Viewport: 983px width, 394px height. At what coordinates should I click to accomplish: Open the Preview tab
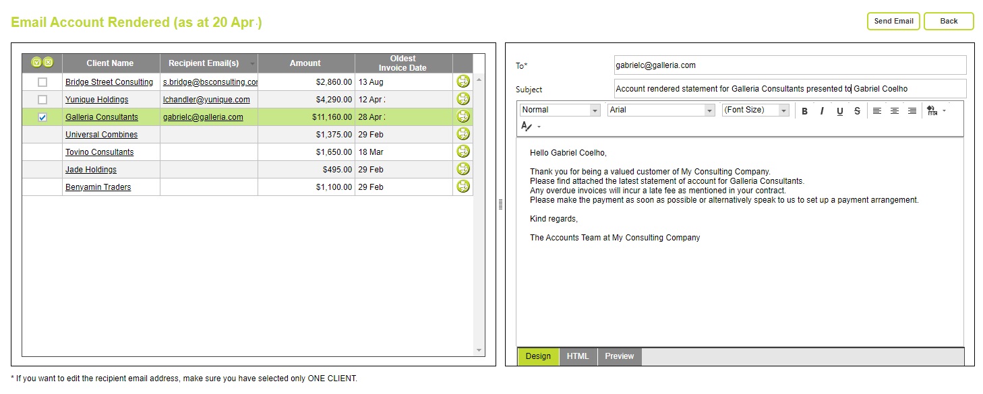coord(619,356)
